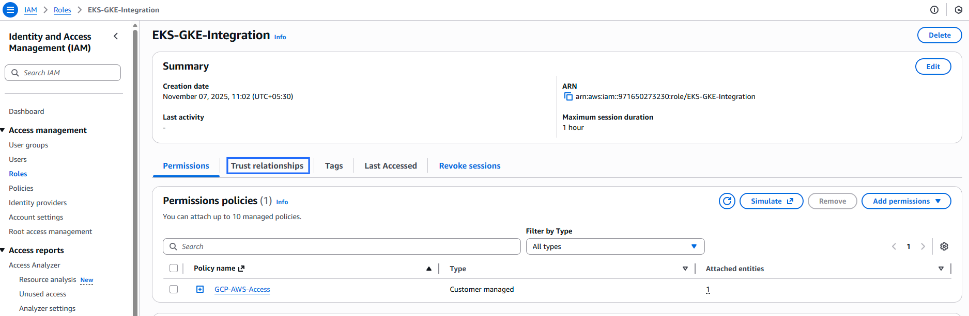This screenshot has width=969, height=316.
Task: Refresh the permissions policies list
Action: [727, 201]
